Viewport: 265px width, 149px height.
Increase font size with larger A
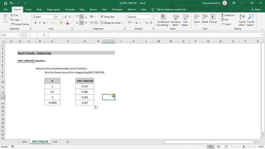point(66,17)
